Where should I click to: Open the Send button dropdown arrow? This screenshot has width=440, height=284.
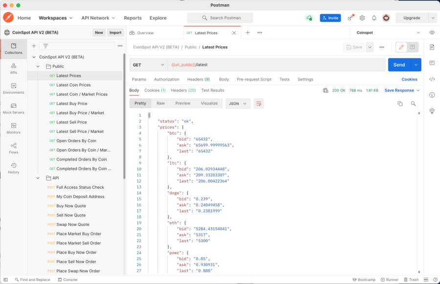tap(416, 65)
